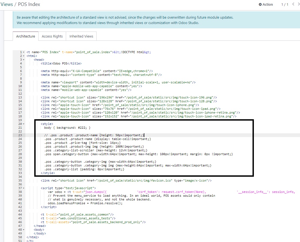Click the touch-icon-196.png link line
Viewport: 300px width, 242px height.
(129, 97)
